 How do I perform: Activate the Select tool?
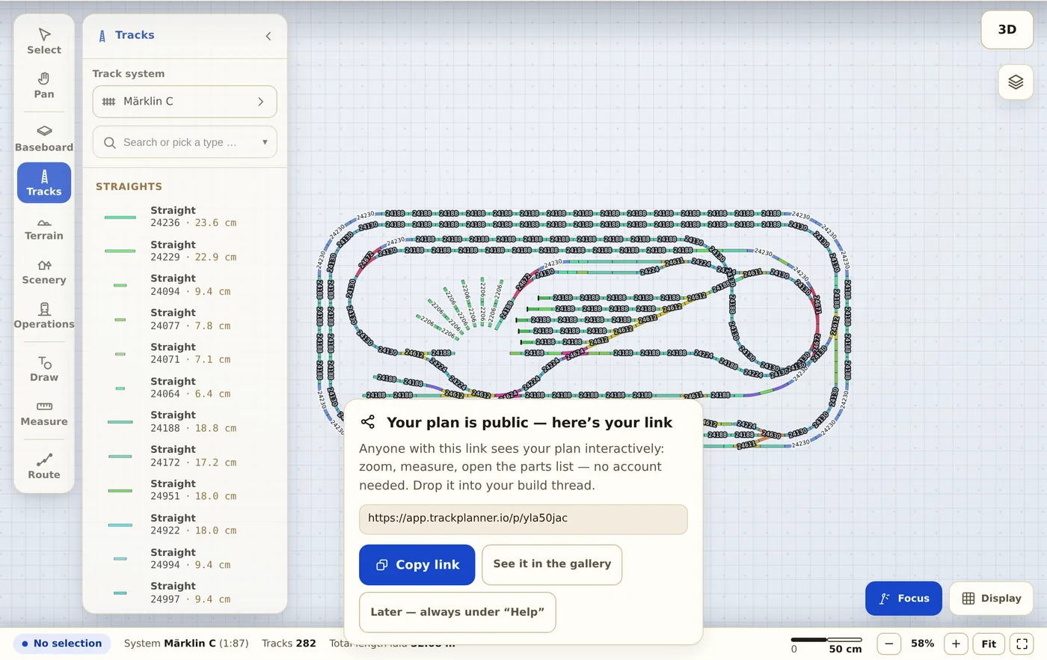(44, 41)
